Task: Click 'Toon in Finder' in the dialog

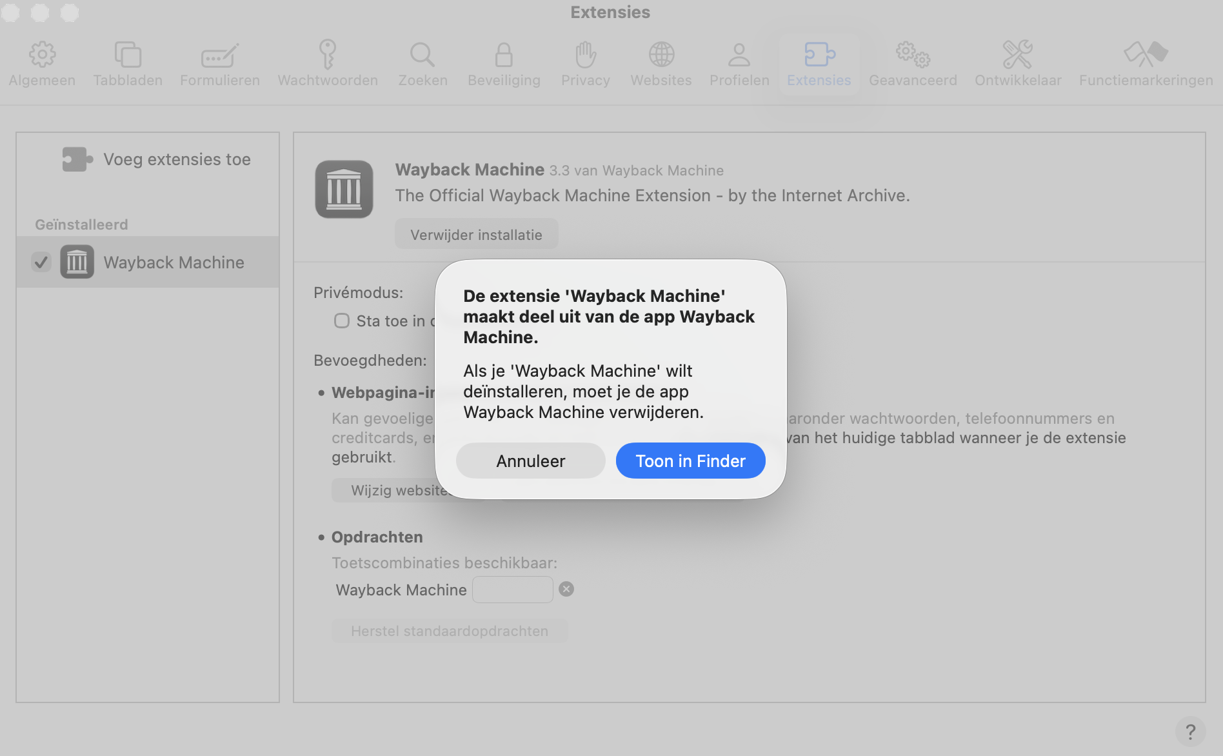Action: [690, 461]
